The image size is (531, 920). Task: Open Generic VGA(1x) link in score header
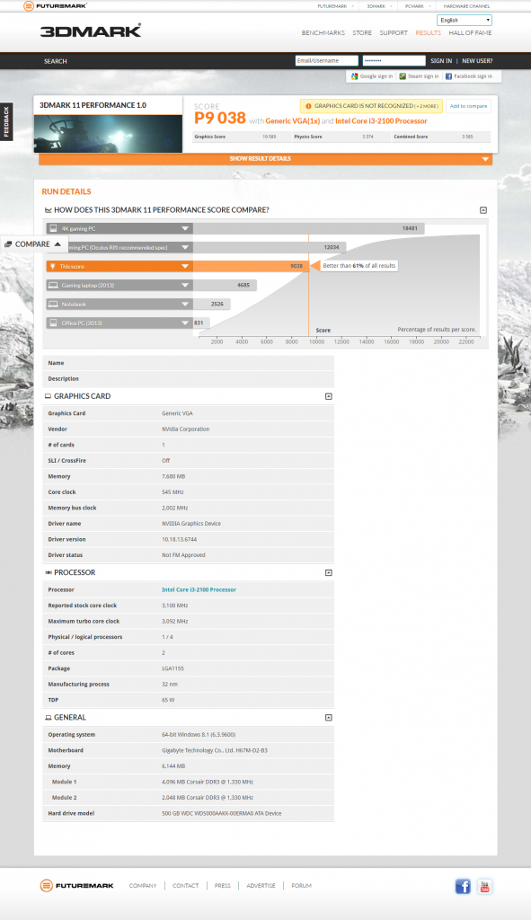tap(292, 121)
